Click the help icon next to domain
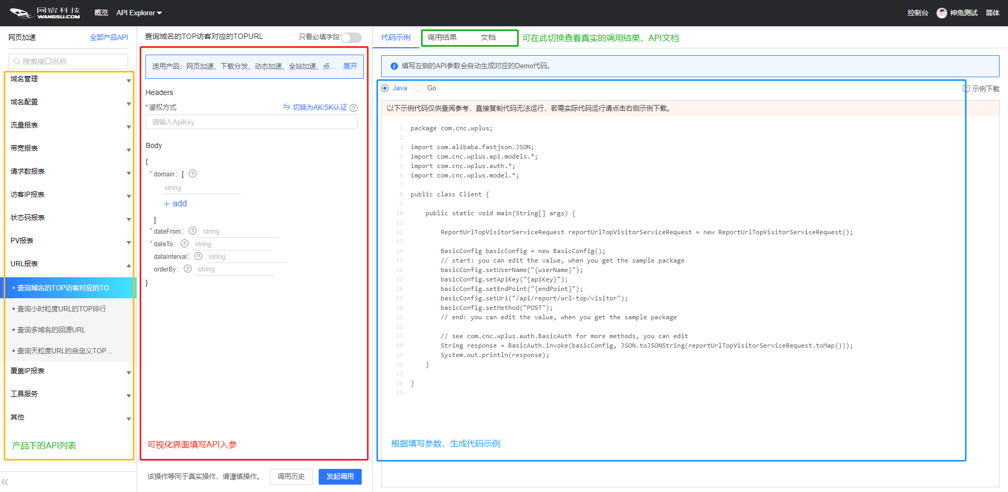1008x492 pixels. (x=193, y=174)
